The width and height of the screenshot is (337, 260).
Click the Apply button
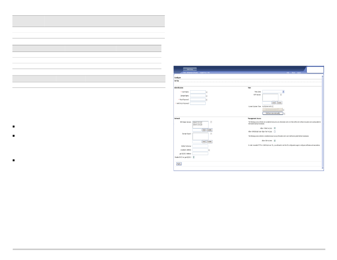coord(179,164)
